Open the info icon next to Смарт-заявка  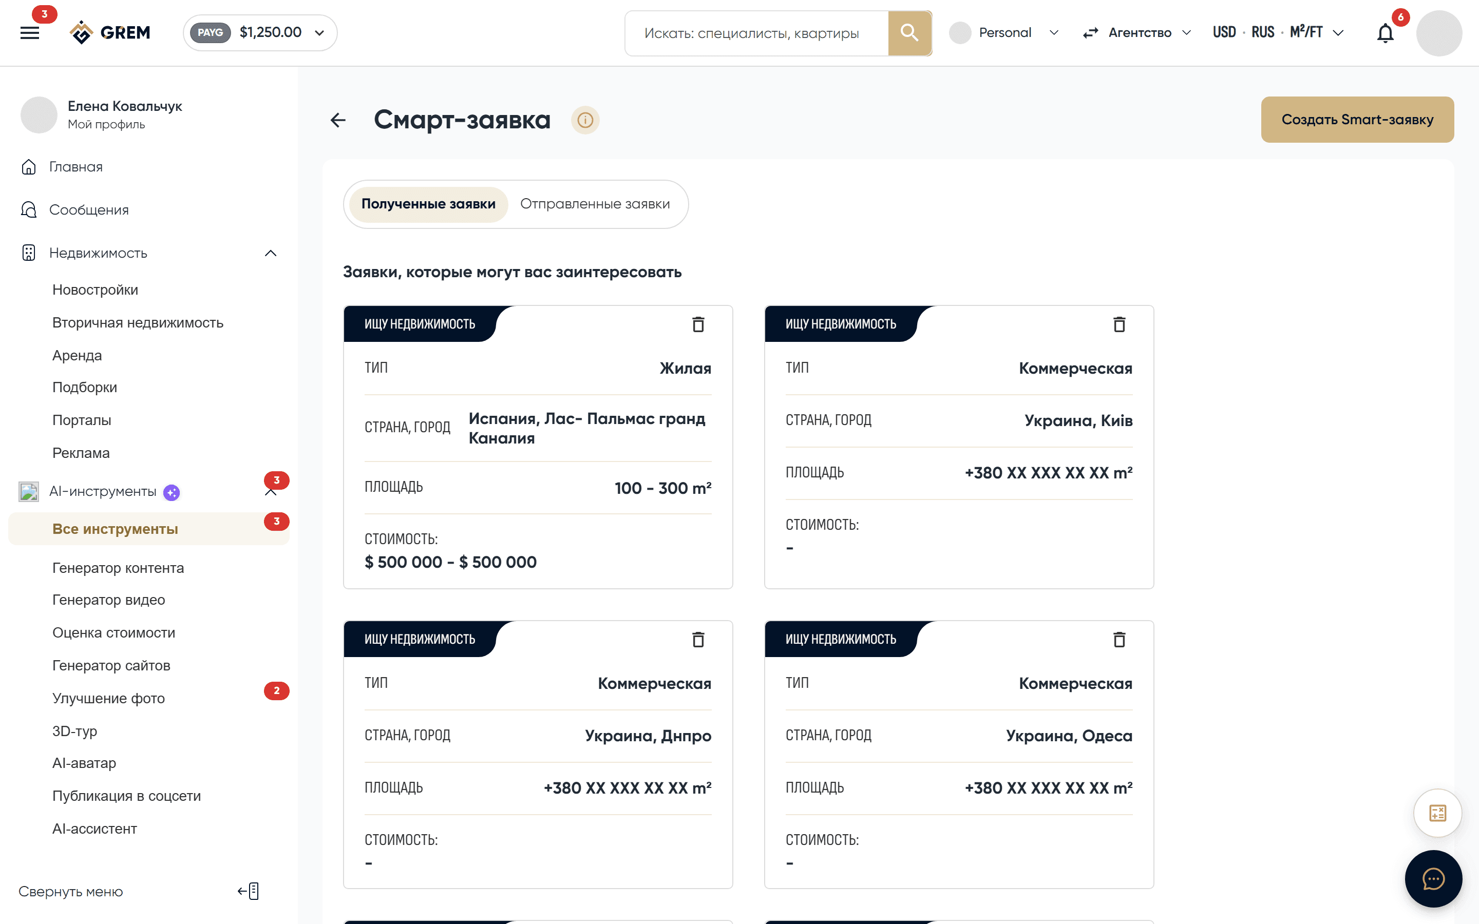point(585,120)
